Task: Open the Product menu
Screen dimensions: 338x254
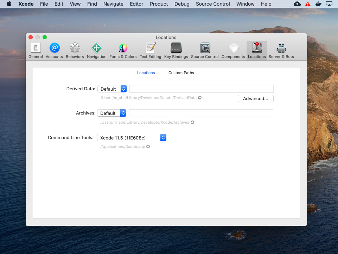Action: point(159,4)
